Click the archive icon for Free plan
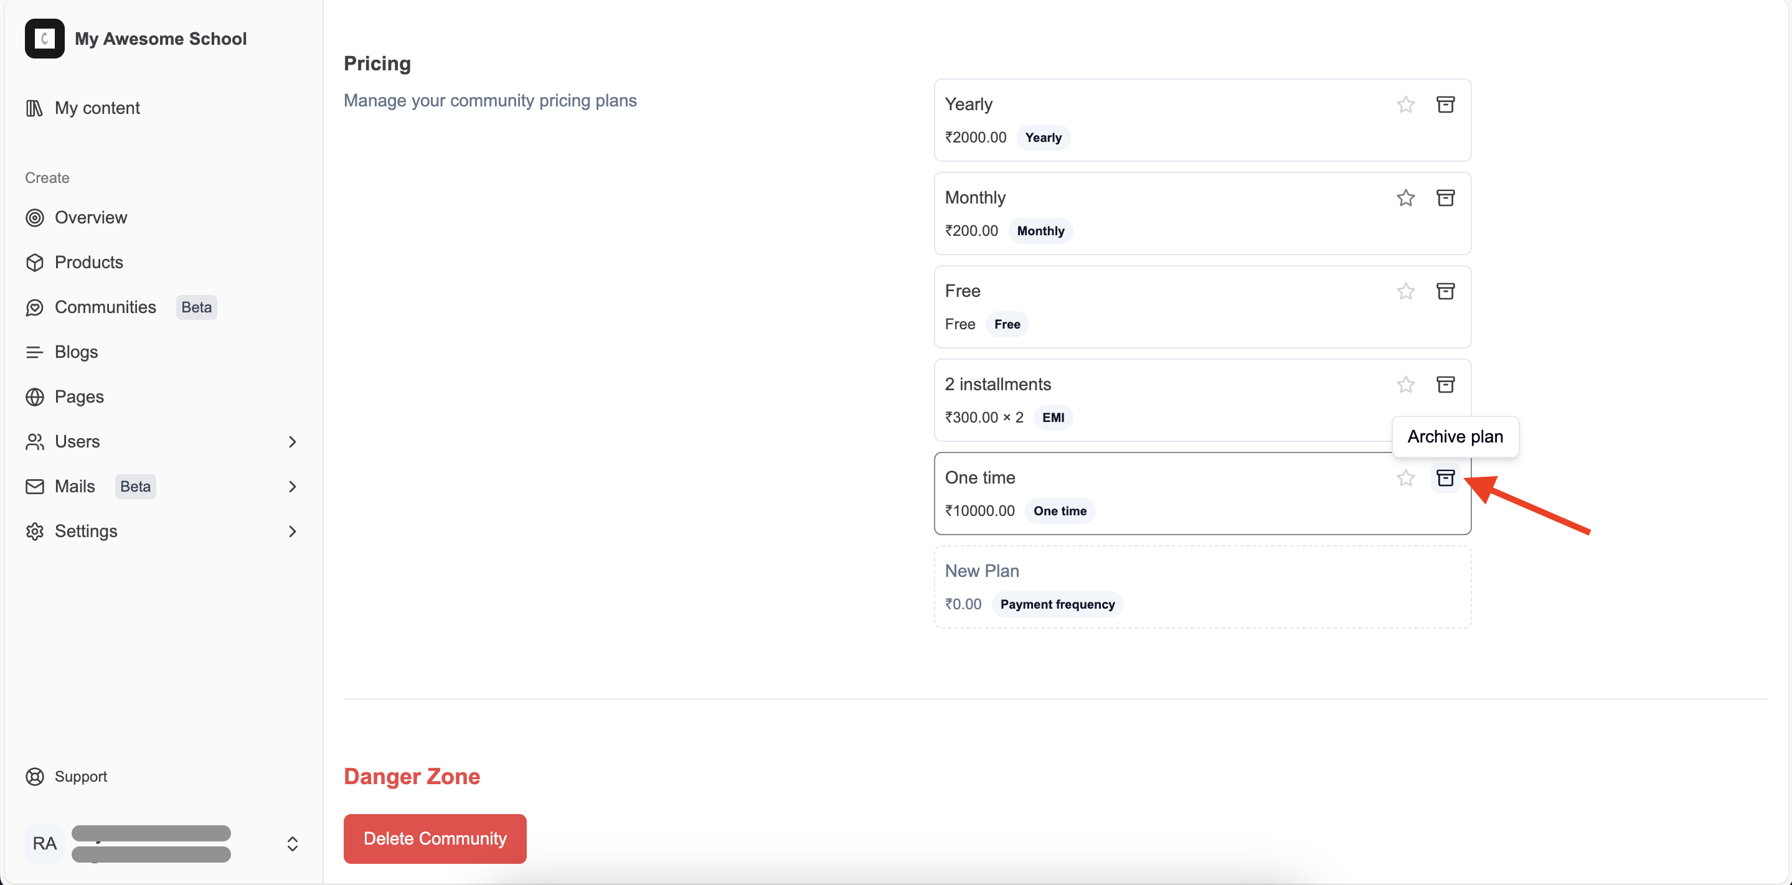1792x885 pixels. tap(1445, 291)
